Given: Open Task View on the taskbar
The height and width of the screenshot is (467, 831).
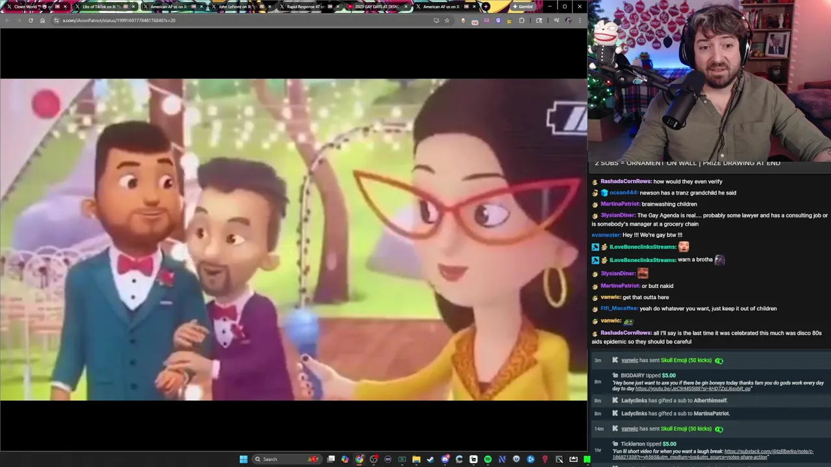Looking at the screenshot, I should click(330, 459).
